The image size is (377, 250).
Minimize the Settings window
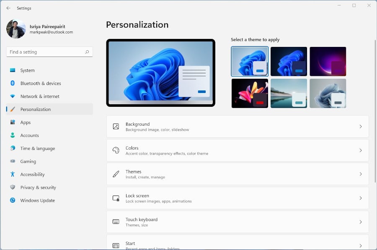(339, 5)
